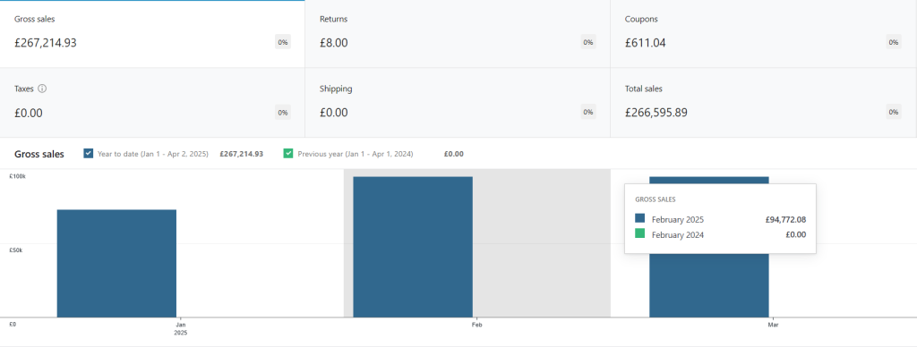Click the Taxes info icon
Image resolution: width=917 pixels, height=347 pixels.
42,89
